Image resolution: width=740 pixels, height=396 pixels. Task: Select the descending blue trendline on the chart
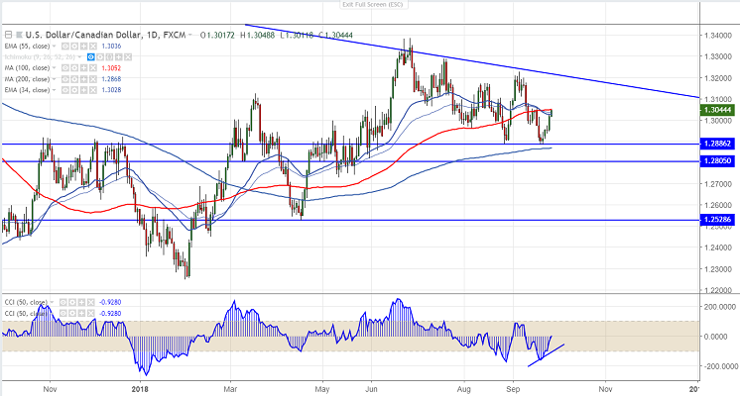coord(472,61)
